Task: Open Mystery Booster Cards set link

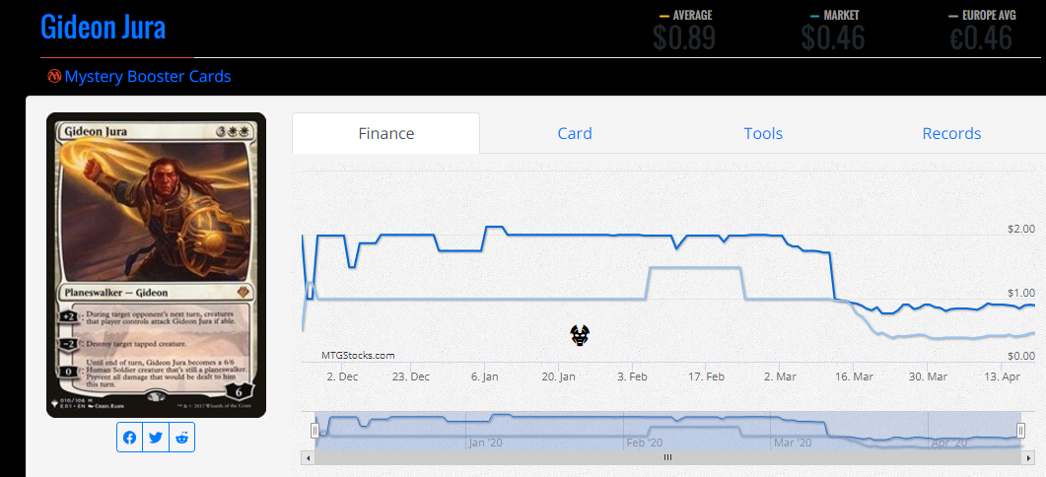Action: (148, 76)
